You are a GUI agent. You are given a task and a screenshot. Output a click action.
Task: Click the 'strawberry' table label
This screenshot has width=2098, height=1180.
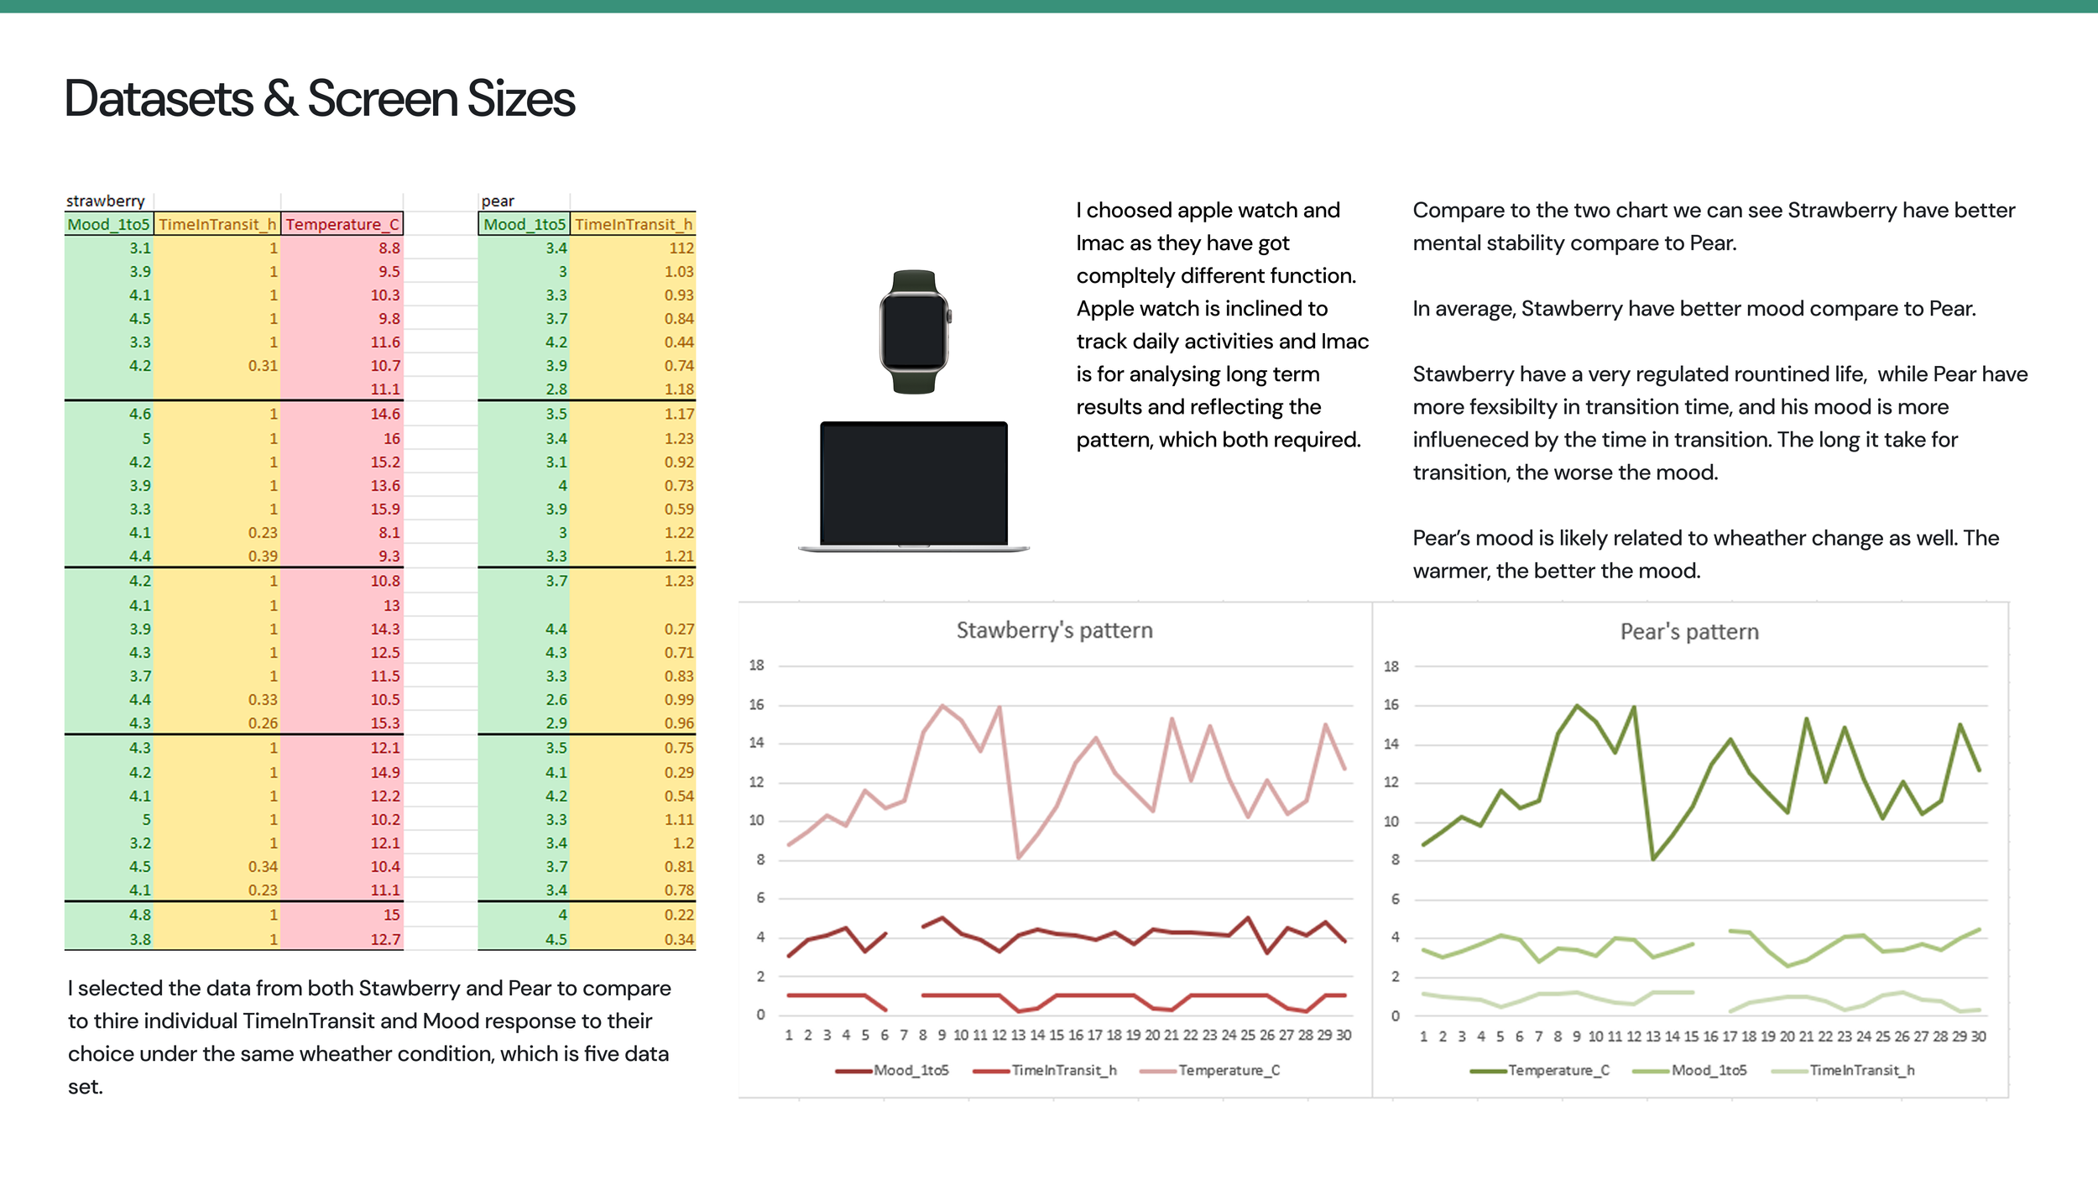[x=106, y=201]
